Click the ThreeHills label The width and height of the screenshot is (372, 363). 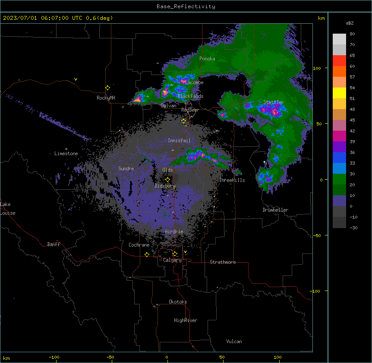(x=232, y=180)
